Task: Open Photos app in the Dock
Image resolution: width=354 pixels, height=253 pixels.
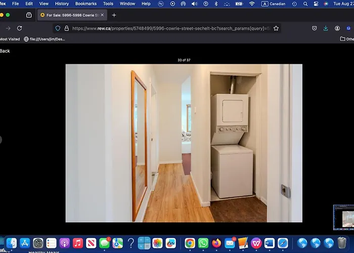Action: 157,243
